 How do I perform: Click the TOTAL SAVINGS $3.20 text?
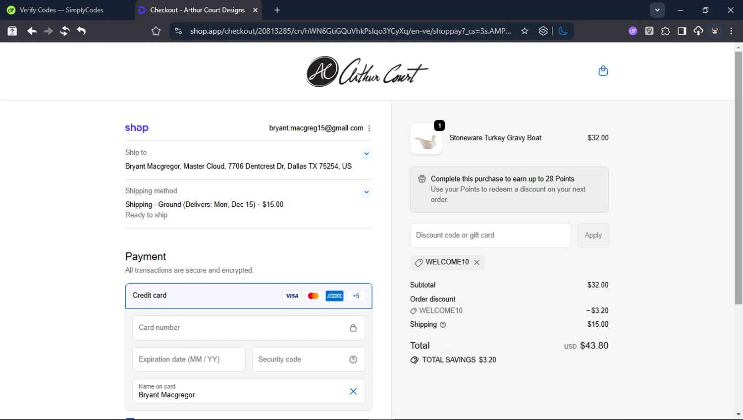(459, 360)
